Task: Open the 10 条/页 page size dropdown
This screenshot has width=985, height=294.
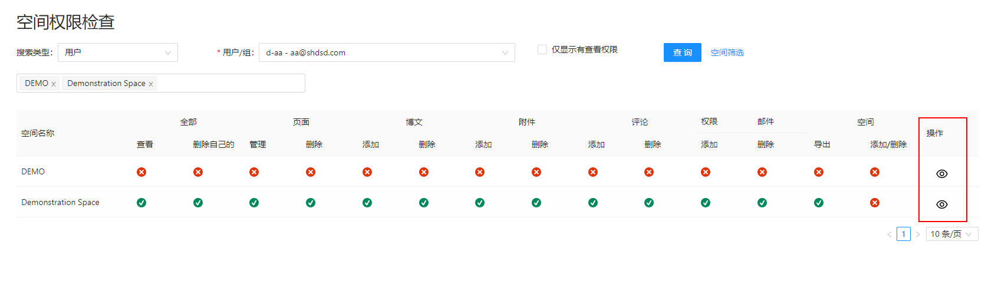Action: [951, 234]
